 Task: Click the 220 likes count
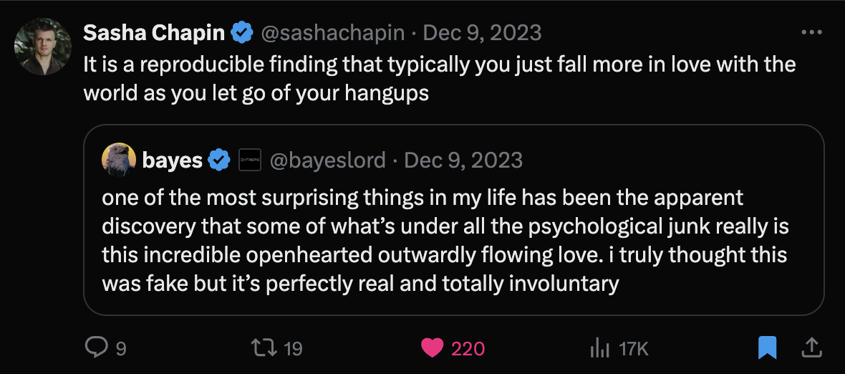[x=468, y=349]
